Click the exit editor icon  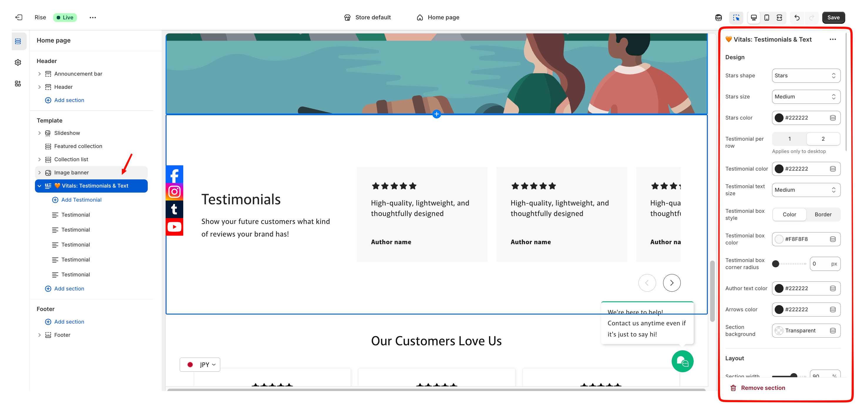pyautogui.click(x=19, y=17)
